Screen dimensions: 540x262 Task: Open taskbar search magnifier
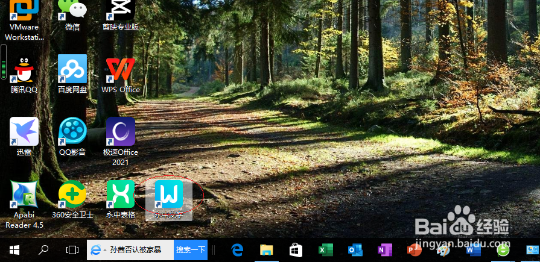[x=43, y=250]
